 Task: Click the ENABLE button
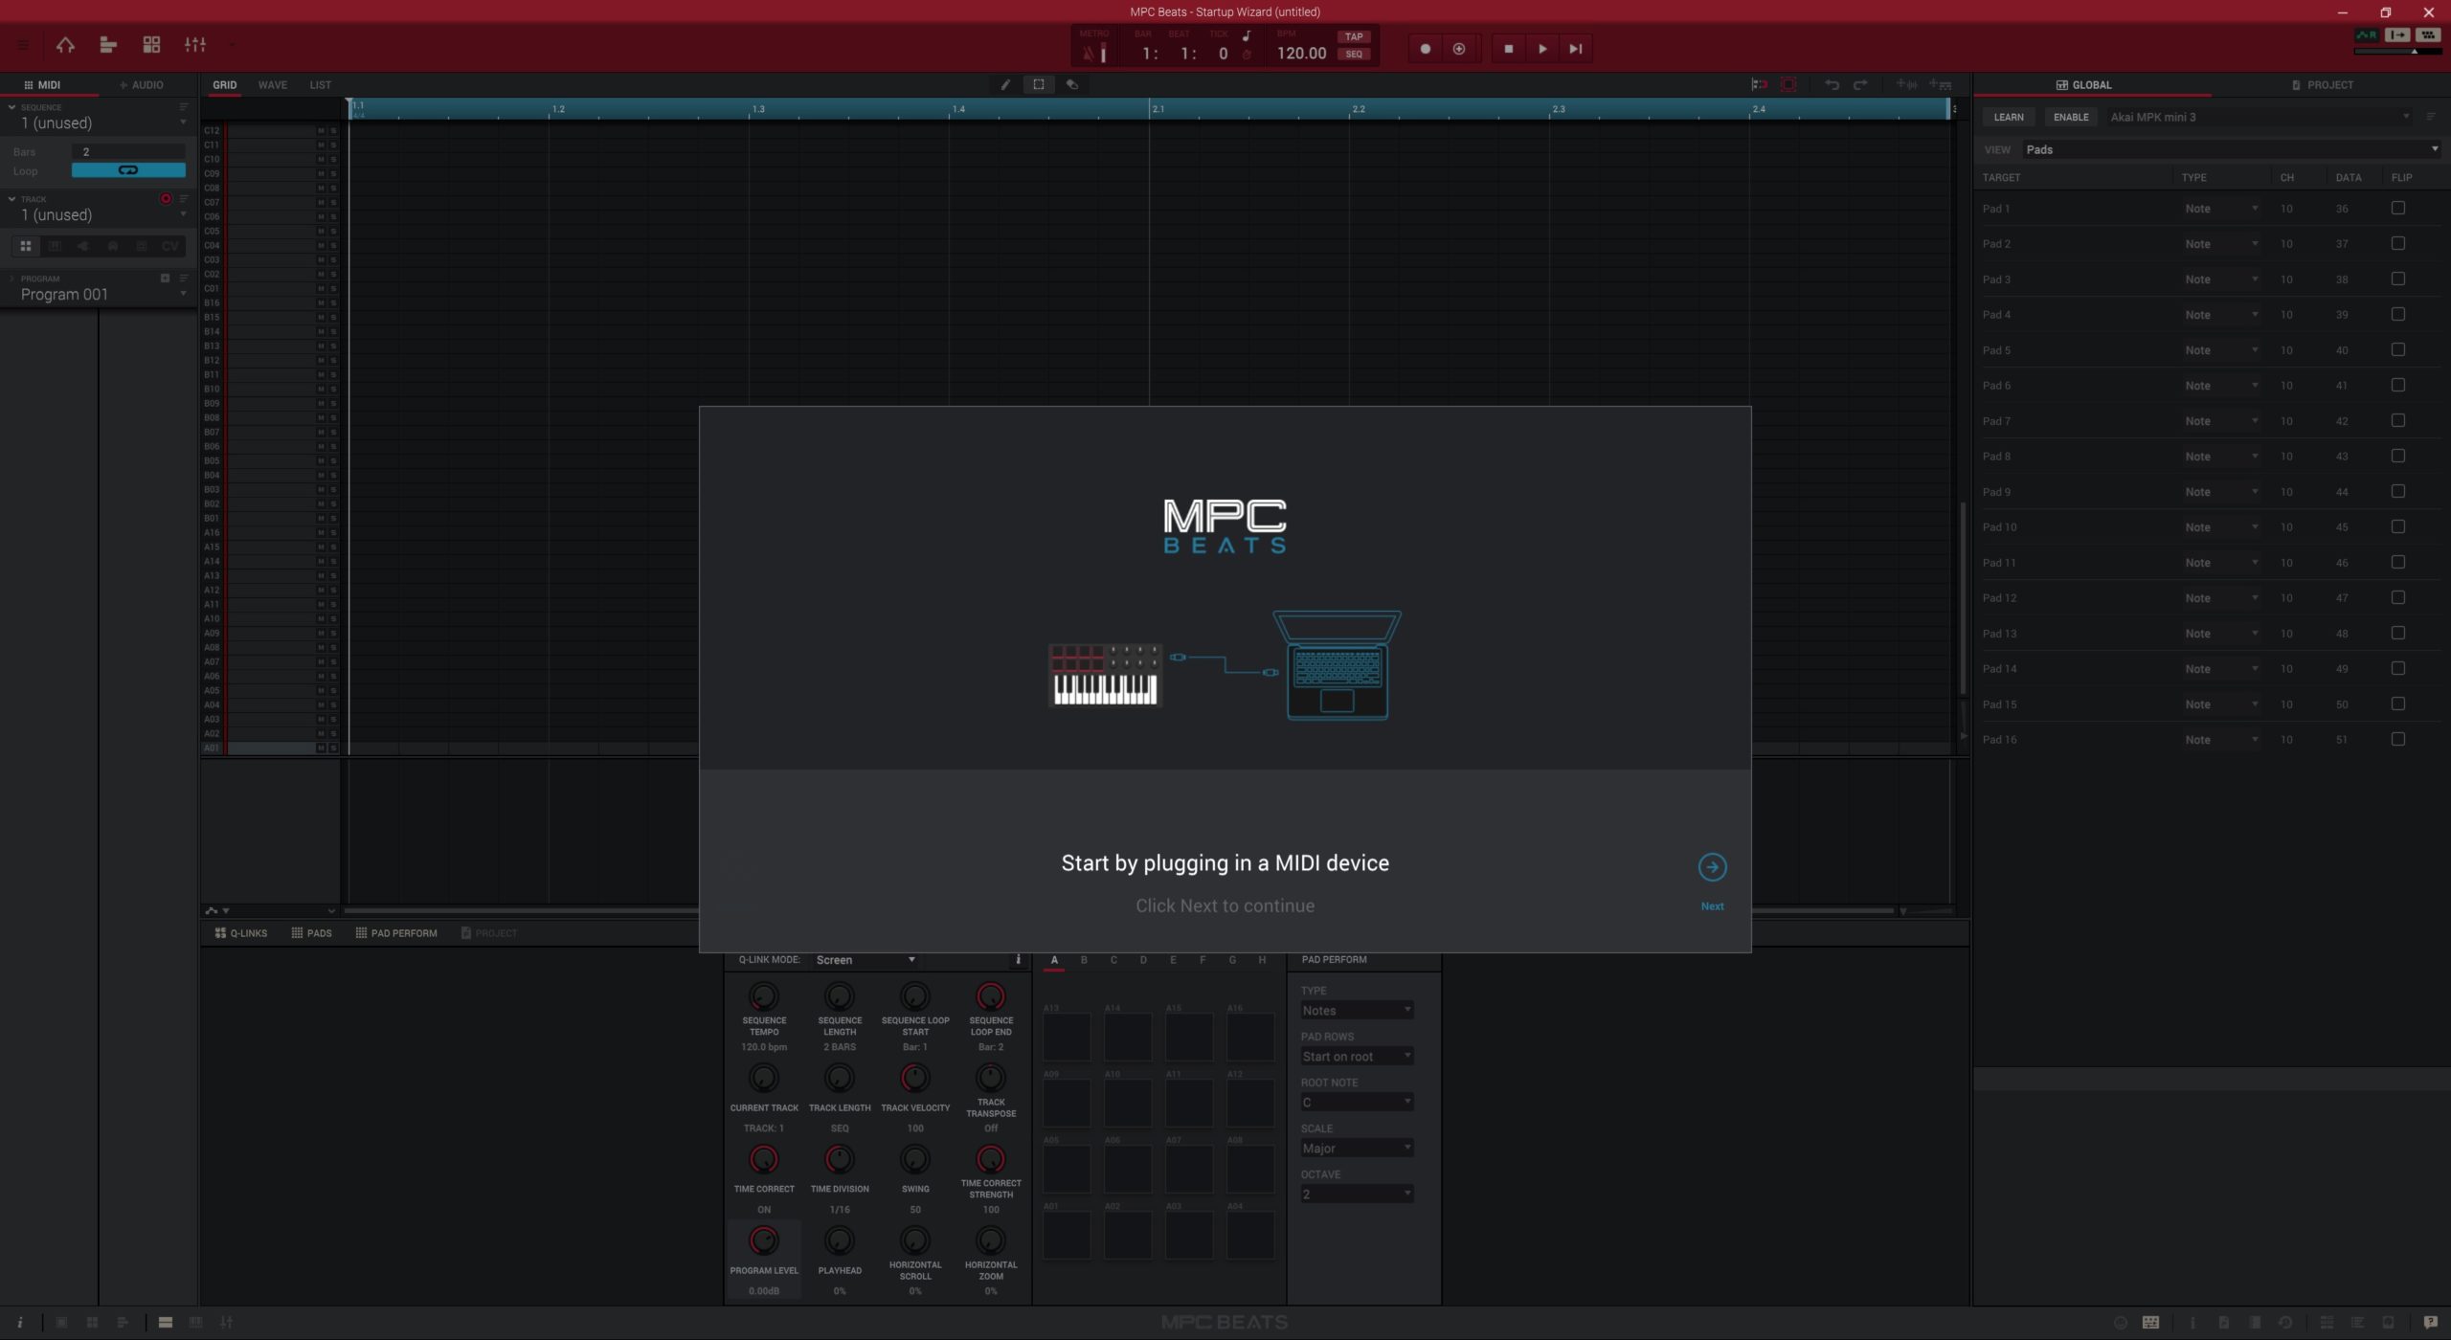(2071, 117)
